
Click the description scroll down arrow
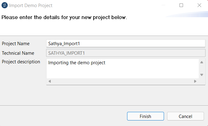click(202, 75)
